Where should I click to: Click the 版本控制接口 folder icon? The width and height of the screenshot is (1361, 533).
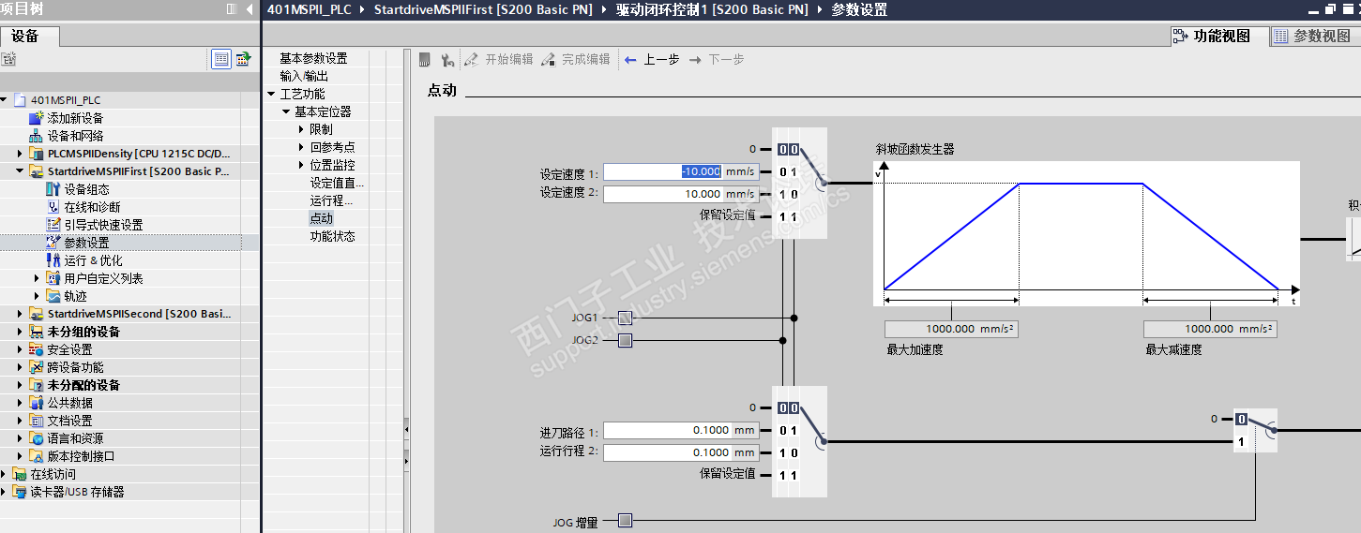pyautogui.click(x=37, y=456)
